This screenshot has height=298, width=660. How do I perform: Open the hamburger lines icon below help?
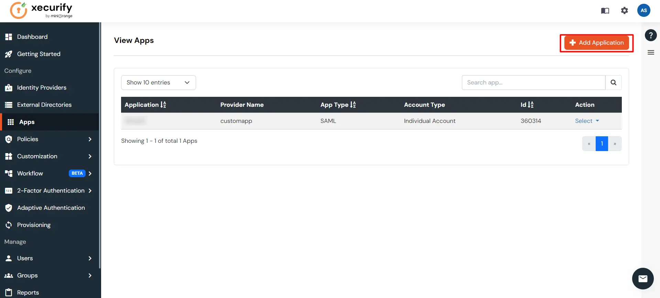[651, 53]
